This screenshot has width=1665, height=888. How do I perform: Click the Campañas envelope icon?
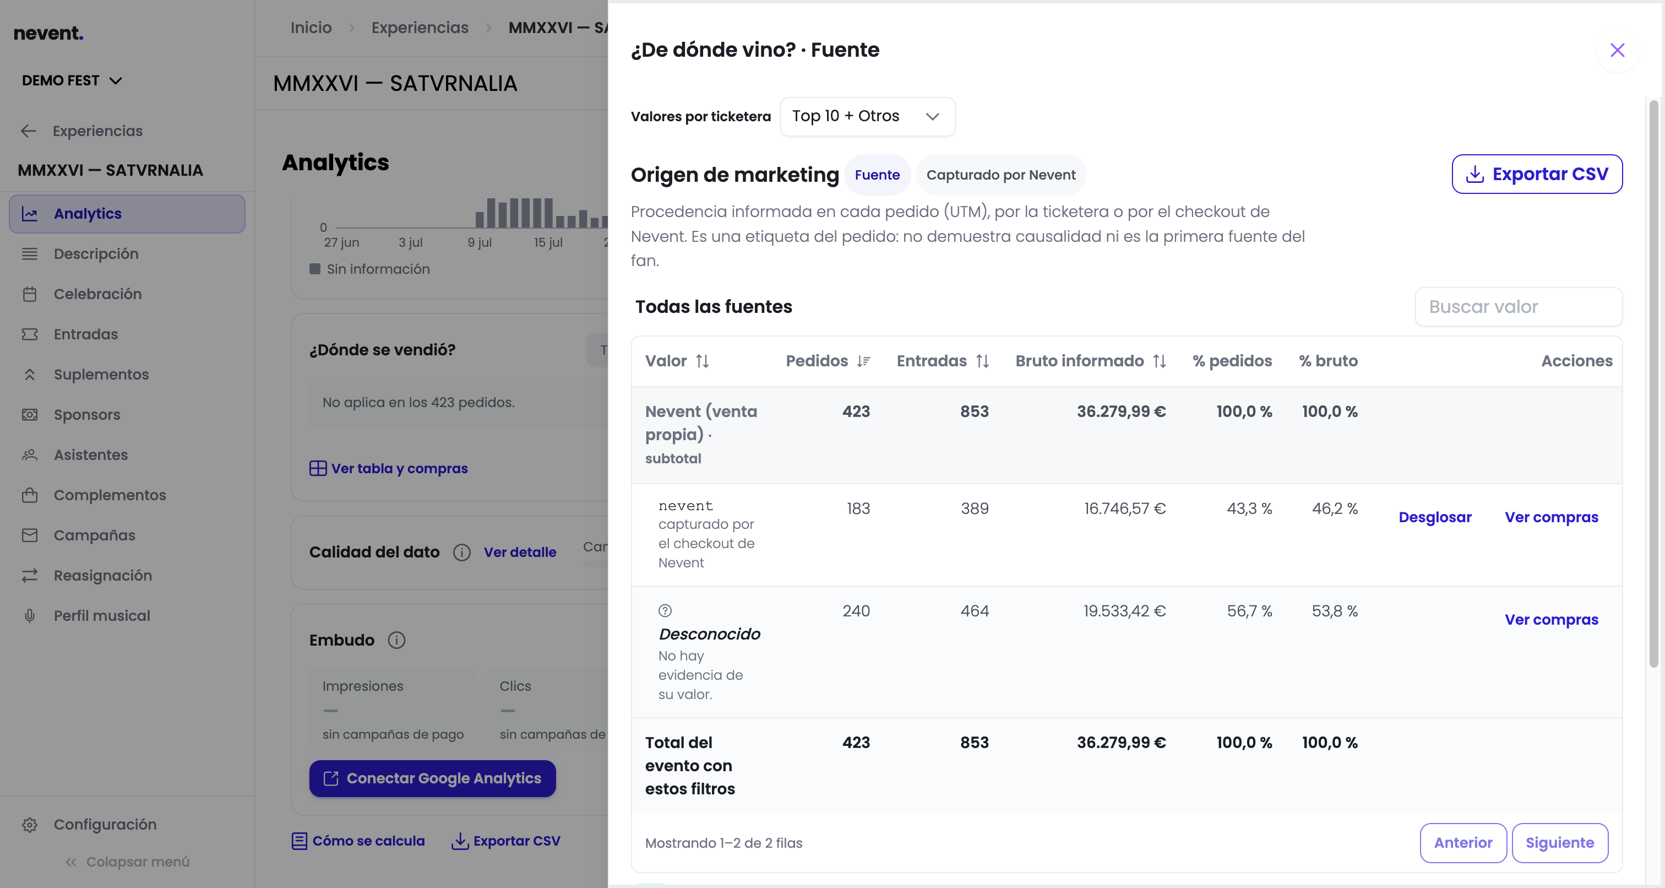point(30,535)
